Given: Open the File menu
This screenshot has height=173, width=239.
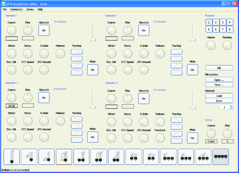Looking at the screenshot, I should point(5,9).
